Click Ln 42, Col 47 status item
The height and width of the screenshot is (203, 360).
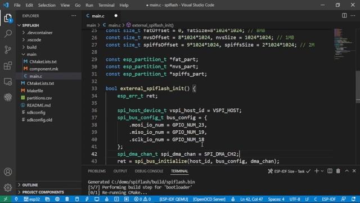(251, 199)
